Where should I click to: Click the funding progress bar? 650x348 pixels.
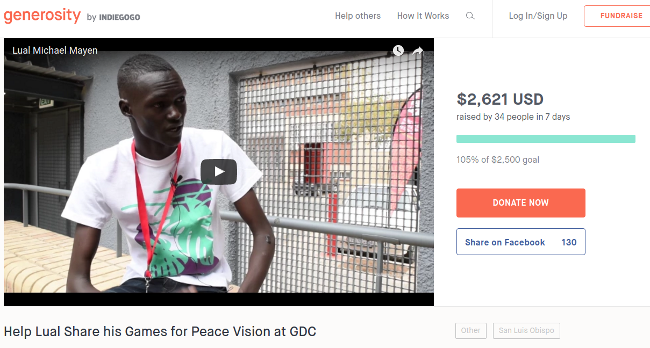[x=546, y=139]
